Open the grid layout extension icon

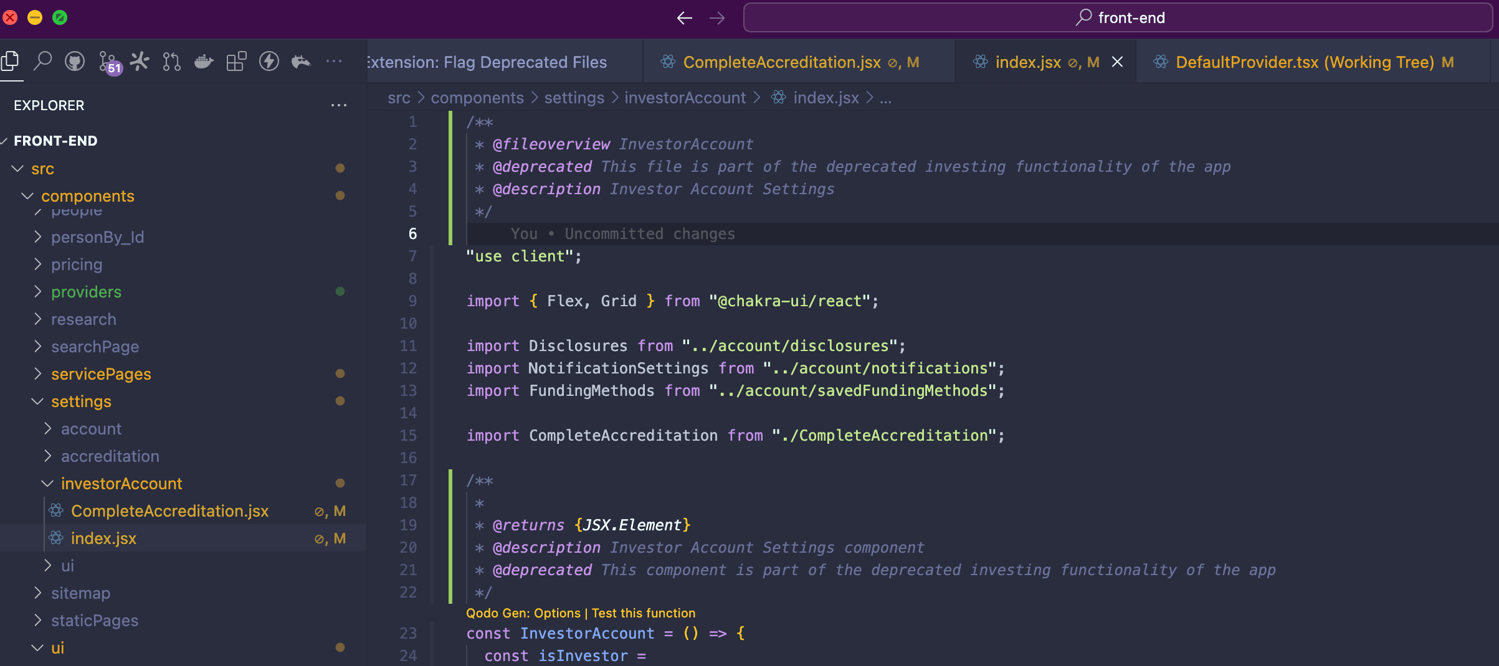236,62
